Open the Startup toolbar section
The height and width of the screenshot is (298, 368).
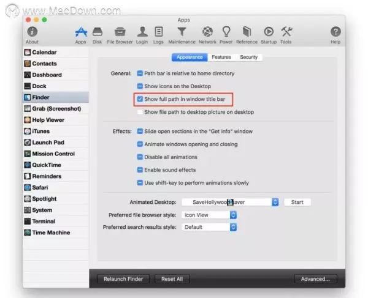[x=269, y=35]
